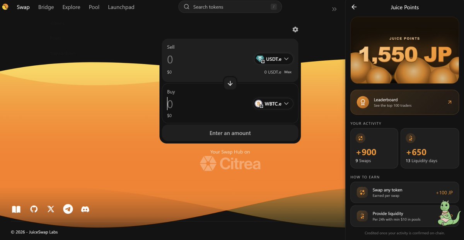Image resolution: width=464 pixels, height=240 pixels.
Task: Open the Explore tab
Action: (x=72, y=7)
